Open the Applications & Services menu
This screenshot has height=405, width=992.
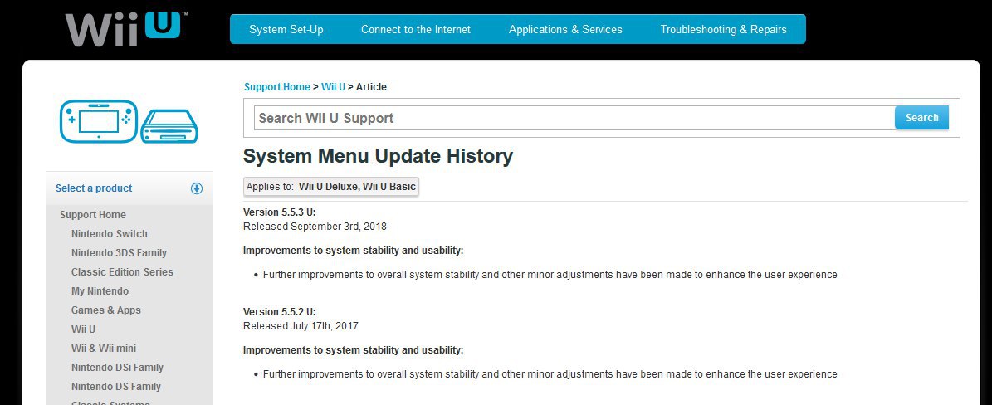click(565, 30)
